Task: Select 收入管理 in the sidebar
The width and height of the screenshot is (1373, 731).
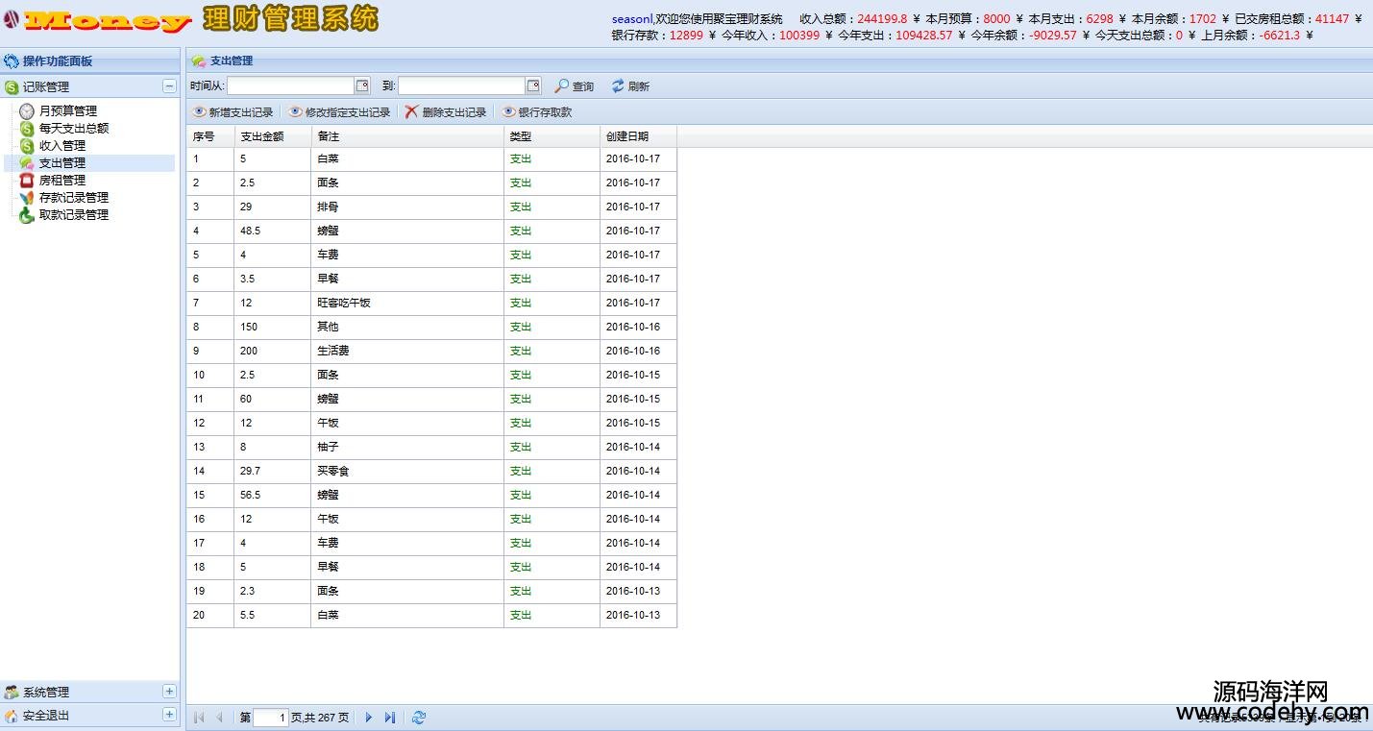Action: 61,146
